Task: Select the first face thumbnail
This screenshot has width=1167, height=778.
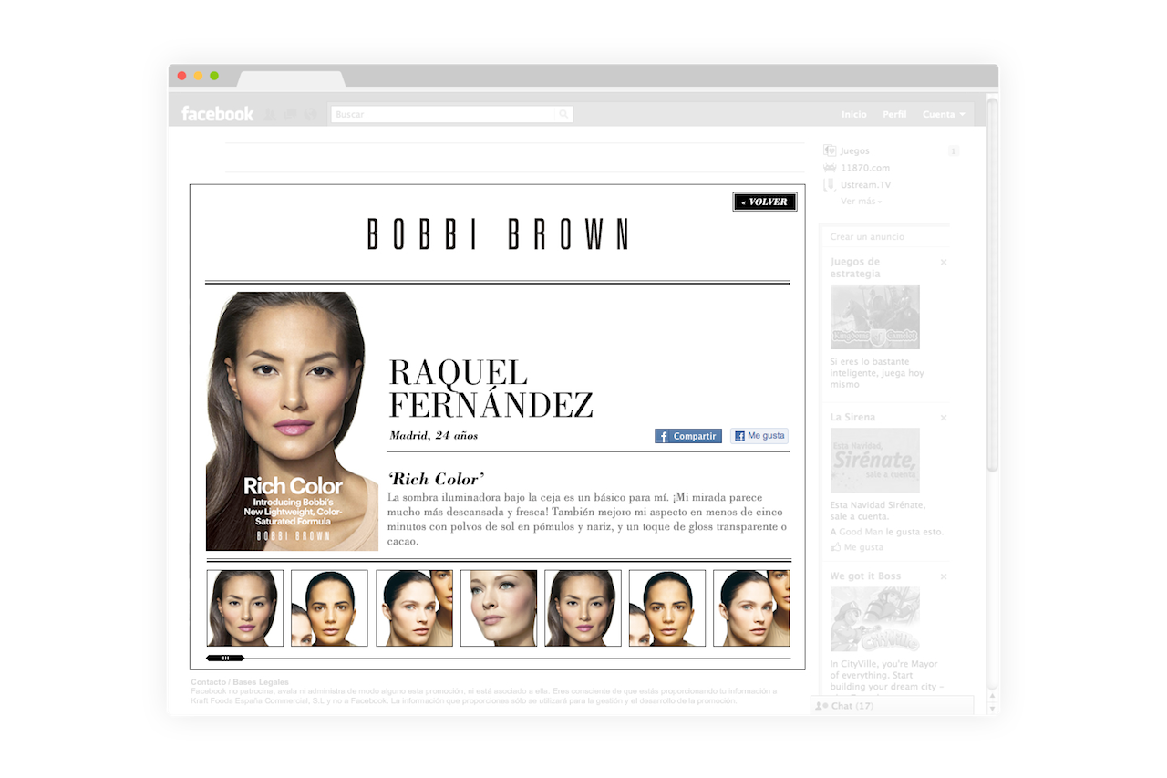Action: [245, 608]
